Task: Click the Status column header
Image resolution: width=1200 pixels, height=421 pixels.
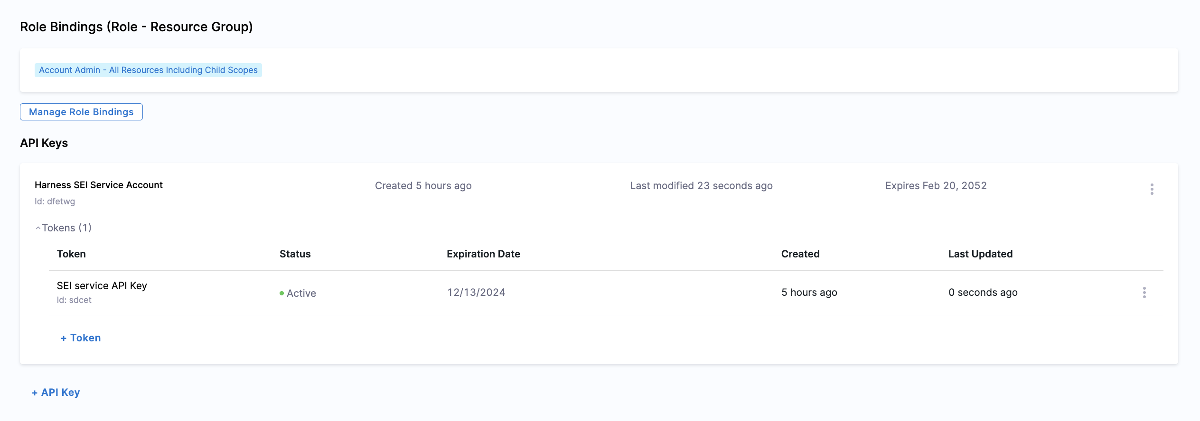Action: tap(295, 254)
